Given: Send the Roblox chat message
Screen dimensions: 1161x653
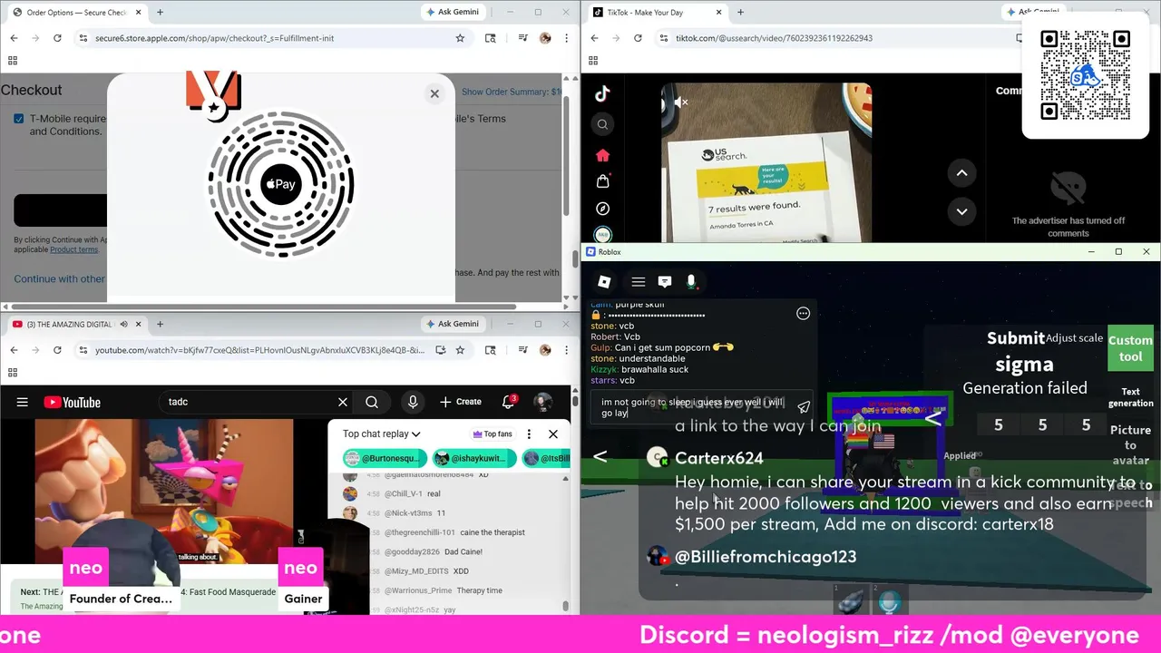Looking at the screenshot, I should (x=803, y=408).
